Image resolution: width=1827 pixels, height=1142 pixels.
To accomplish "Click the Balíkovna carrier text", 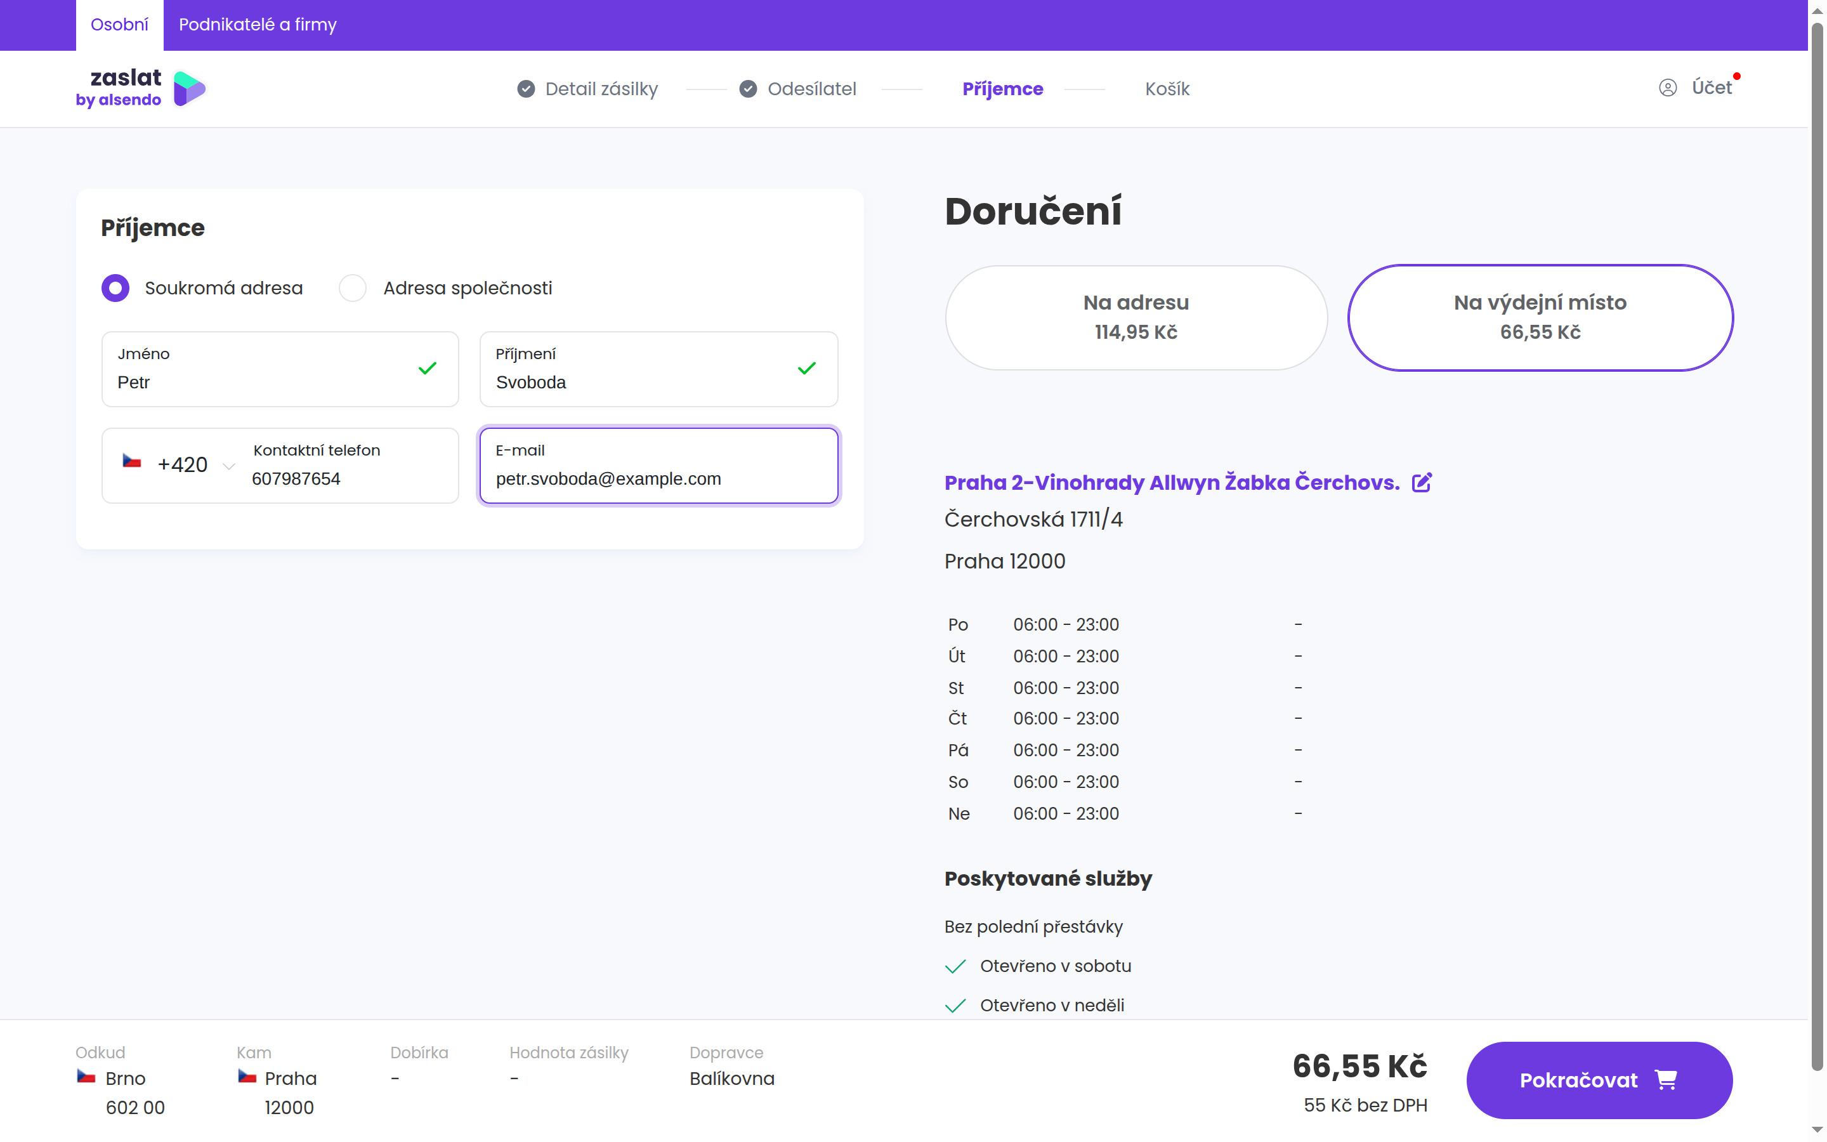I will [731, 1079].
